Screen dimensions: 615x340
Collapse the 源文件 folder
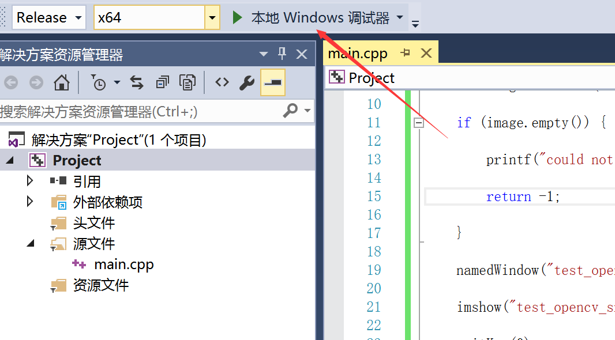click(x=30, y=244)
